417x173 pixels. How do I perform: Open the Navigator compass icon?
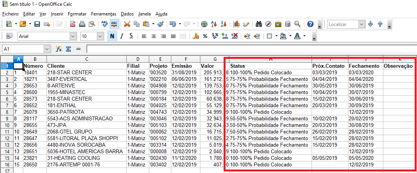click(268, 24)
